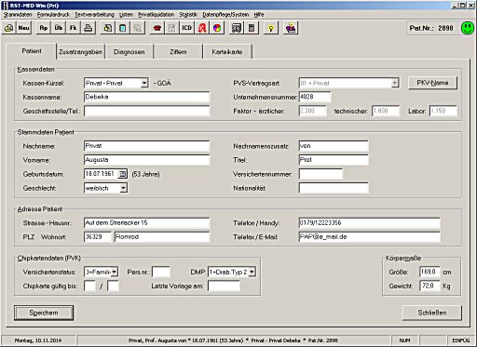
Task: Click the green smiley face indicator
Action: click(x=468, y=28)
